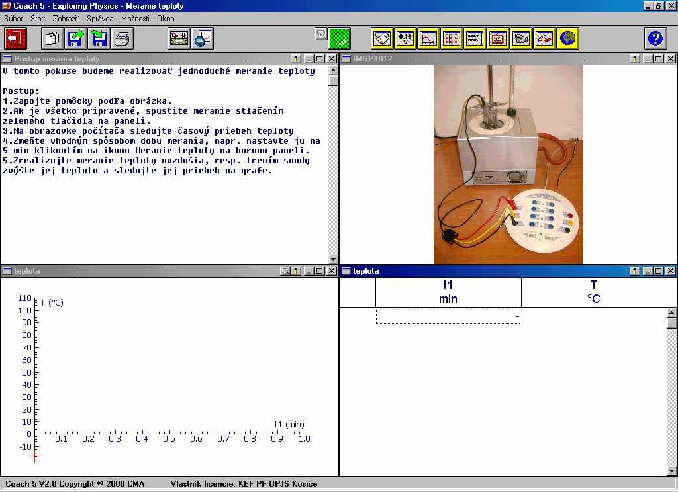Viewport: 678px width, 492px height.
Task: Click the Coach 5 V2.0 copyright status text
Action: click(75, 484)
